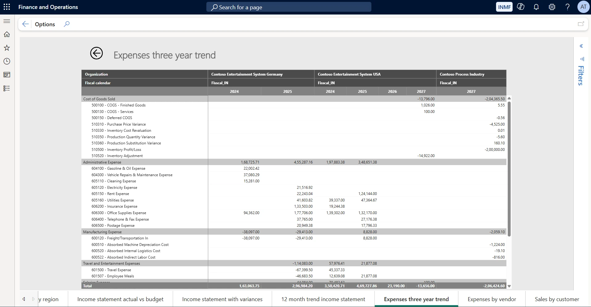Click the table scrollbar down arrow
591x307 pixels.
click(509, 286)
